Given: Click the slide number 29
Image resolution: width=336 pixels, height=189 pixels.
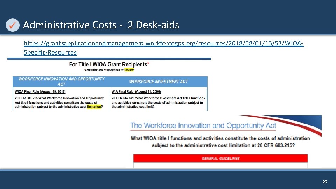Looking at the screenshot, I should click(x=325, y=182).
